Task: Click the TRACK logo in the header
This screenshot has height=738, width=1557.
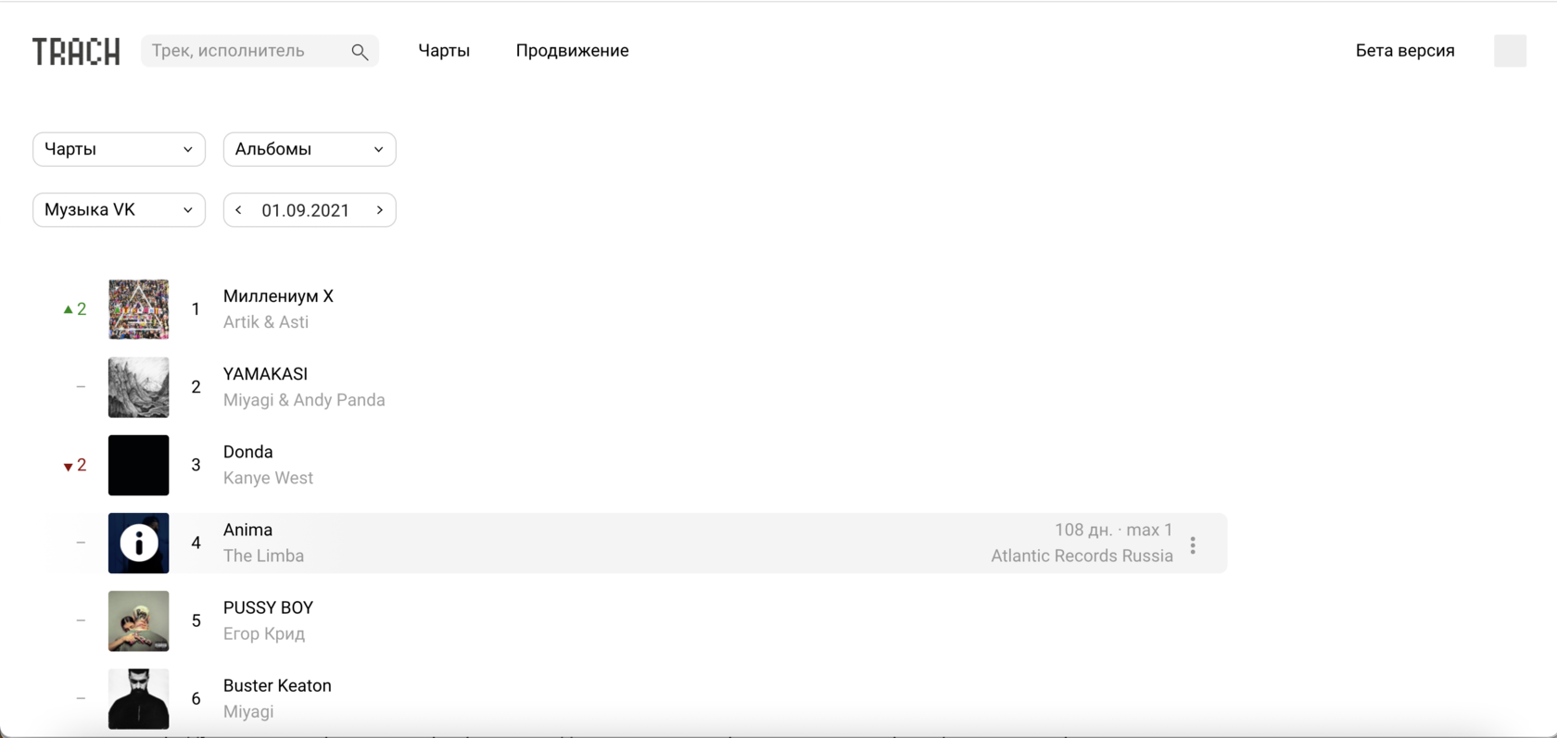Action: tap(76, 52)
